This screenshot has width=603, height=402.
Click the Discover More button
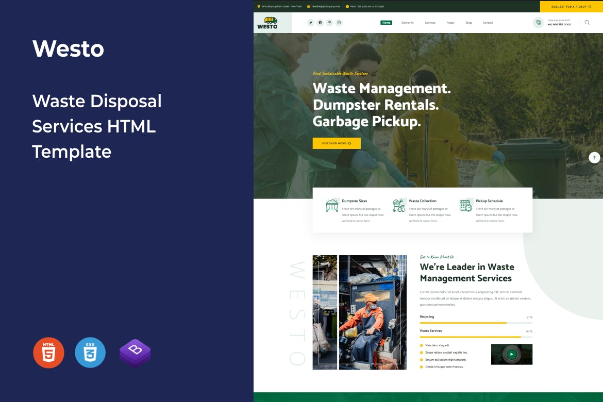pos(337,143)
